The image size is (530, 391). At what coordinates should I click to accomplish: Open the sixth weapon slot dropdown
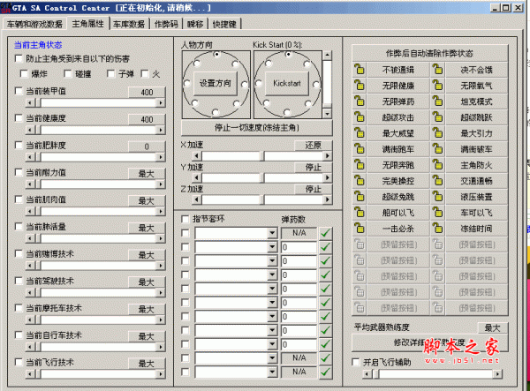[272, 303]
